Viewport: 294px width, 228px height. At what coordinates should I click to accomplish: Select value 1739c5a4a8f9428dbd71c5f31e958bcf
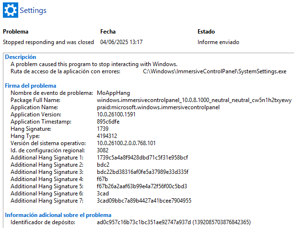(142, 158)
